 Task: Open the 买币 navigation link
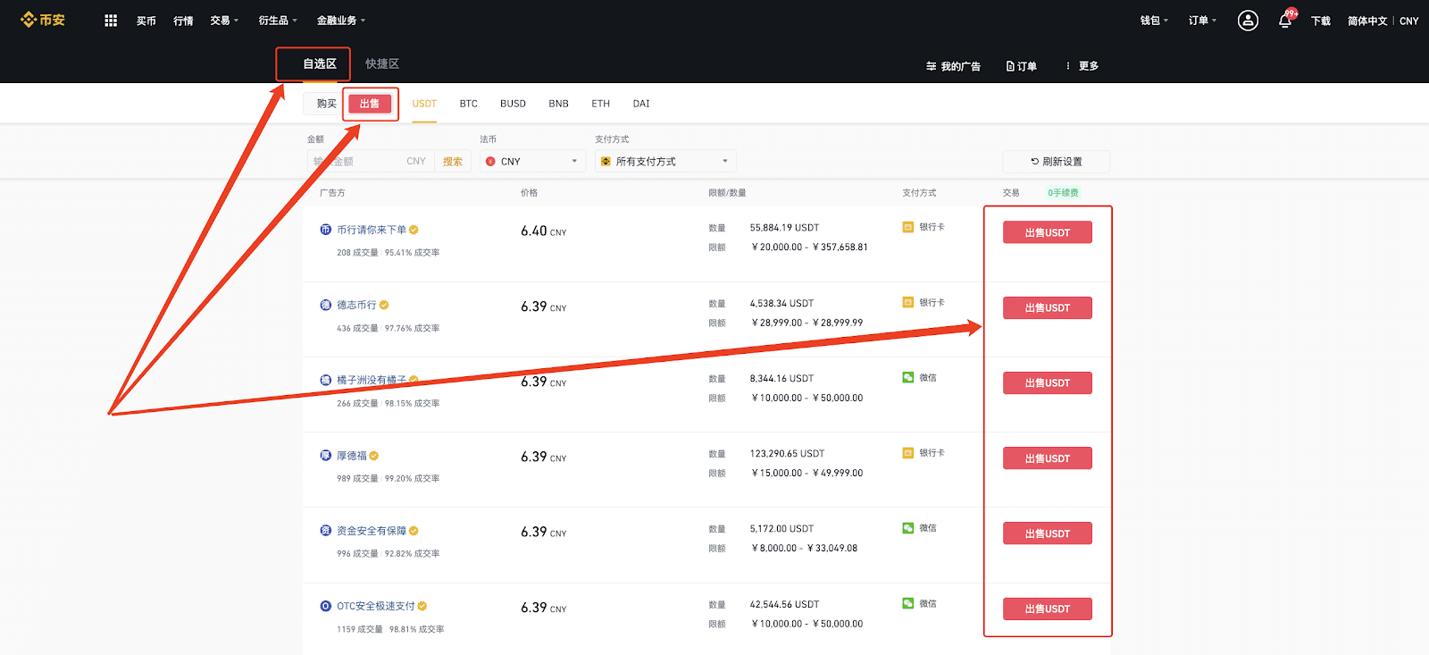click(x=146, y=21)
